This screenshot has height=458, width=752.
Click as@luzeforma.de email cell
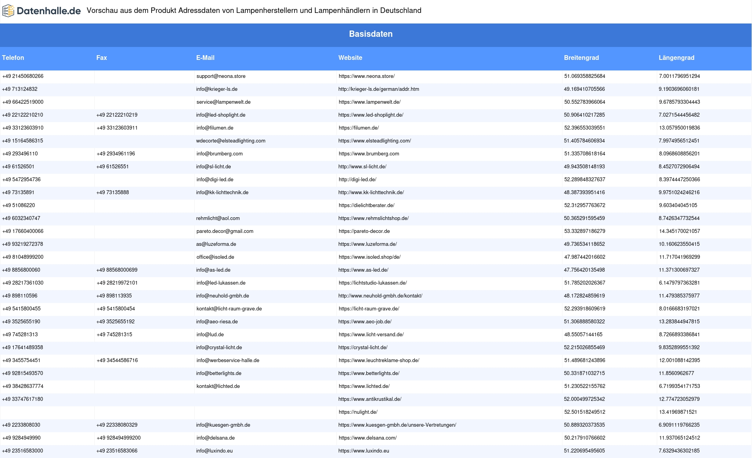tap(216, 244)
